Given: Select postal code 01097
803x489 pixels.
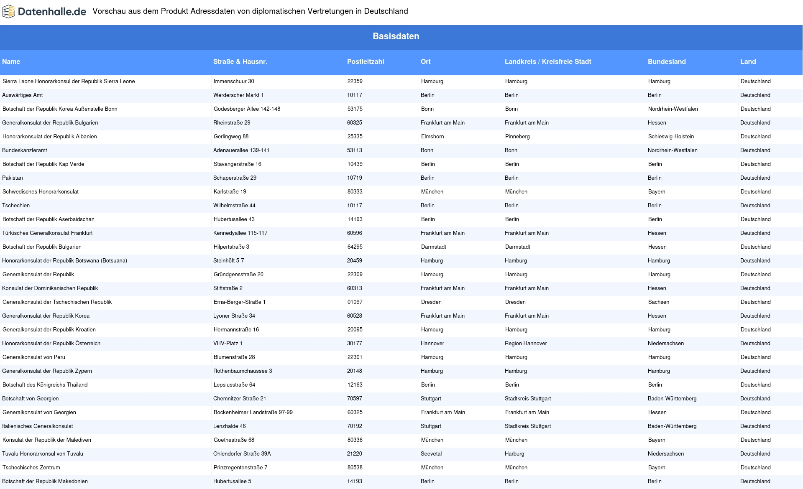Looking at the screenshot, I should tap(355, 302).
